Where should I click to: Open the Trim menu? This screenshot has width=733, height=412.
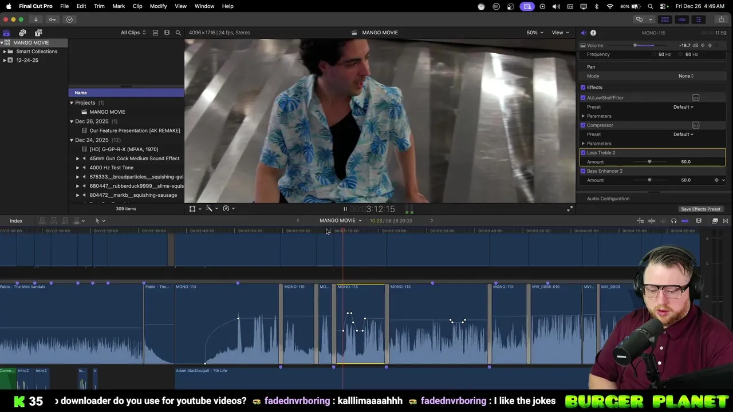coord(99,6)
